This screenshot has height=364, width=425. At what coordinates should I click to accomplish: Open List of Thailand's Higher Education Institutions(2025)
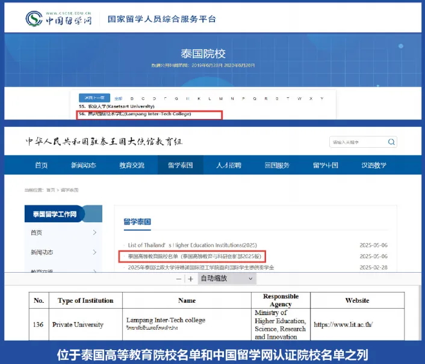pos(192,245)
